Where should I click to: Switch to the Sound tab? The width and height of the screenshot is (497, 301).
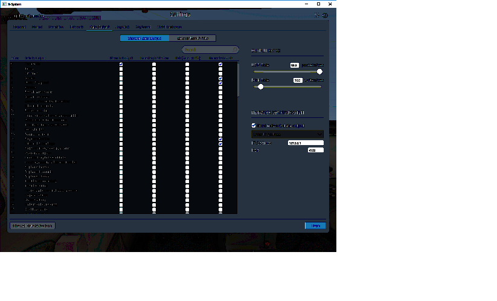click(x=37, y=27)
